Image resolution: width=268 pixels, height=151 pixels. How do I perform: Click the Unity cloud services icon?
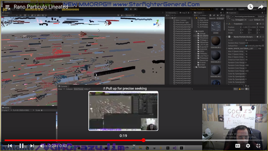click(x=222, y=9)
